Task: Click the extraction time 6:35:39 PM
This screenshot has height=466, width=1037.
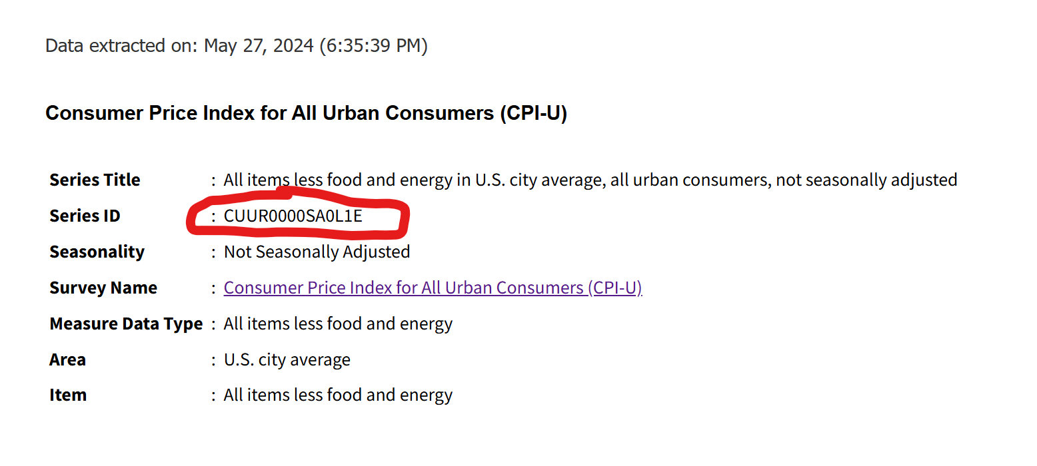Action: click(373, 46)
